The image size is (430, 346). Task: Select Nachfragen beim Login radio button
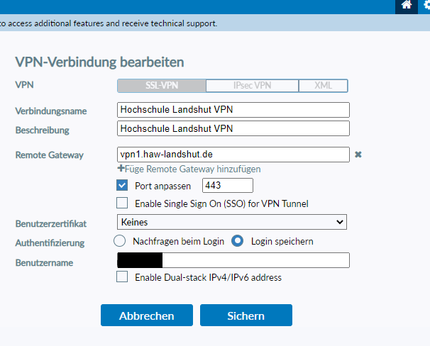pyautogui.click(x=120, y=241)
